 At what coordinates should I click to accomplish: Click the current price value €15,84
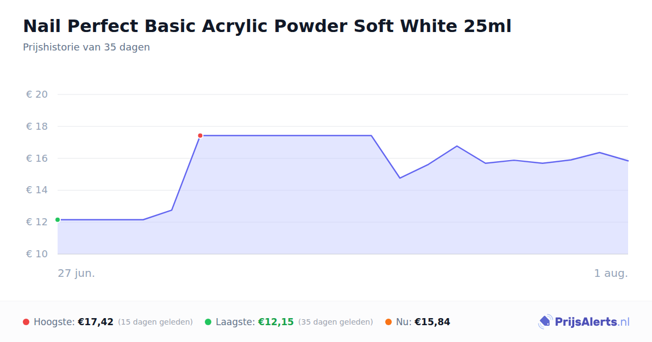[x=432, y=322]
